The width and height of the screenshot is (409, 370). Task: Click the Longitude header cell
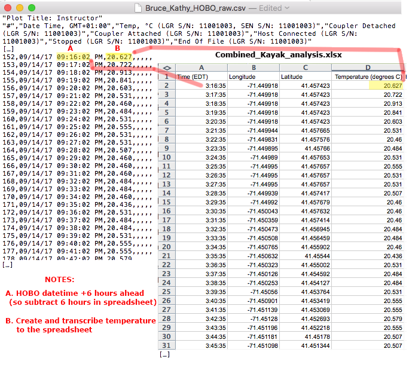coord(253,77)
